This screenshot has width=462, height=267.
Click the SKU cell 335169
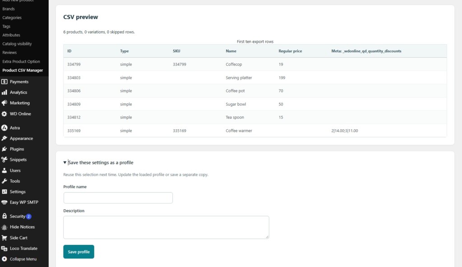[180, 131]
